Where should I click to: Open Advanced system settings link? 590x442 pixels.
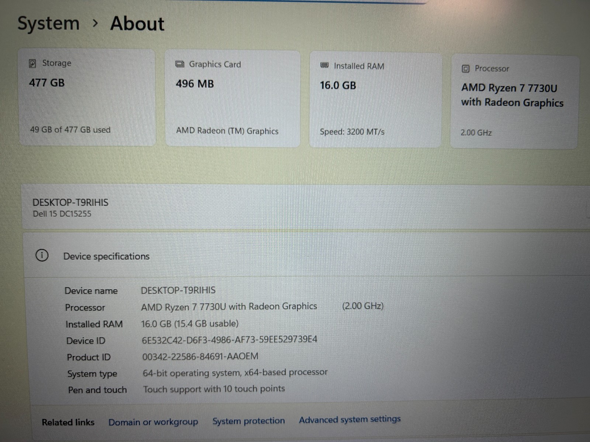coord(350,419)
